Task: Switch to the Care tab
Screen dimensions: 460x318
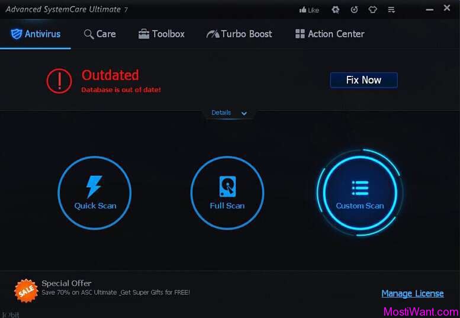Action: pyautogui.click(x=99, y=34)
